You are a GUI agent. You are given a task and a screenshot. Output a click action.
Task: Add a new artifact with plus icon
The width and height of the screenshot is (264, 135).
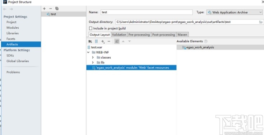(x=44, y=9)
